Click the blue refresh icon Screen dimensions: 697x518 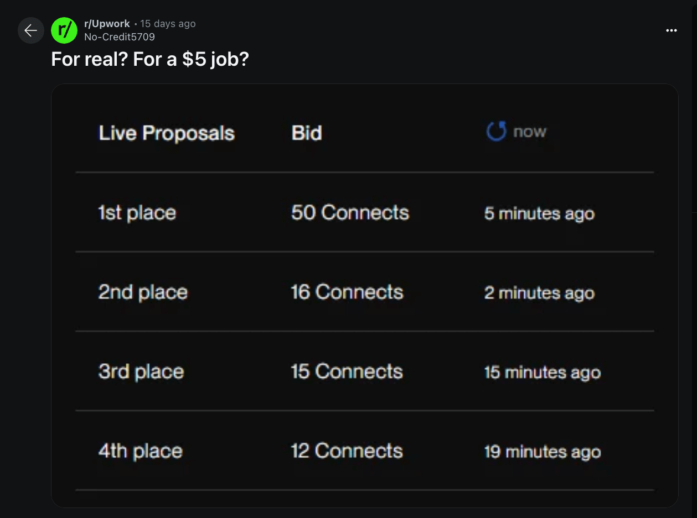pyautogui.click(x=496, y=132)
